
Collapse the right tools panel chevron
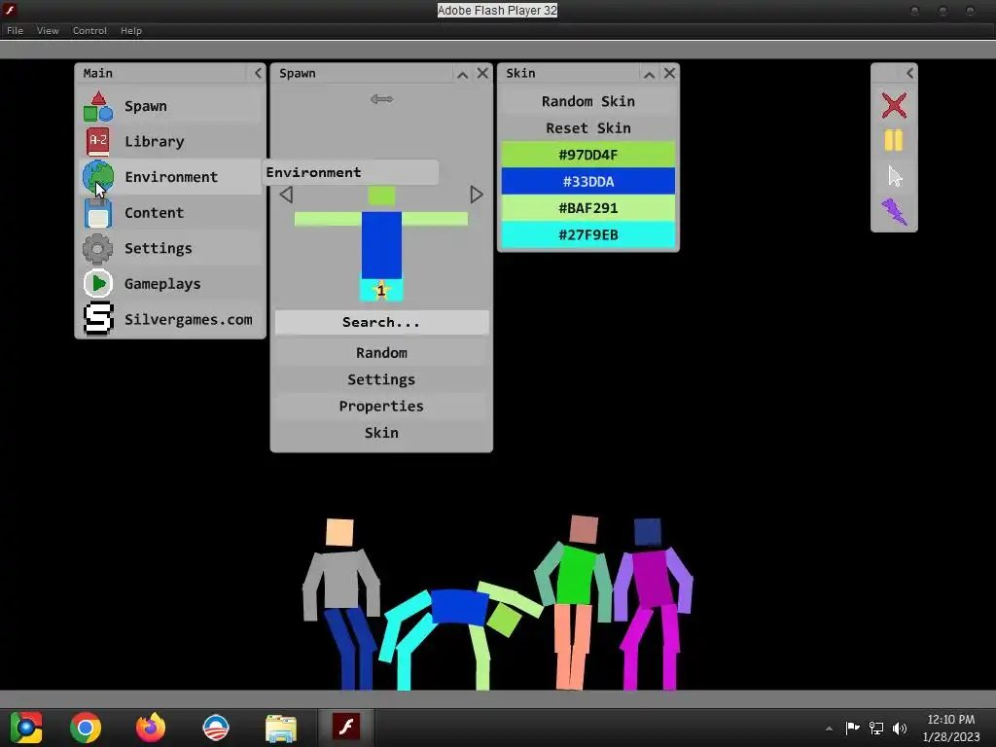pyautogui.click(x=909, y=73)
